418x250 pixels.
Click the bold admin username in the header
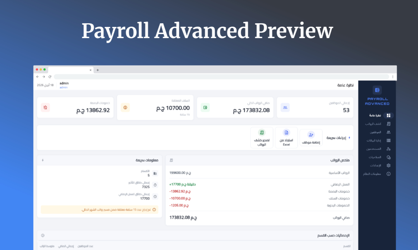point(64,83)
